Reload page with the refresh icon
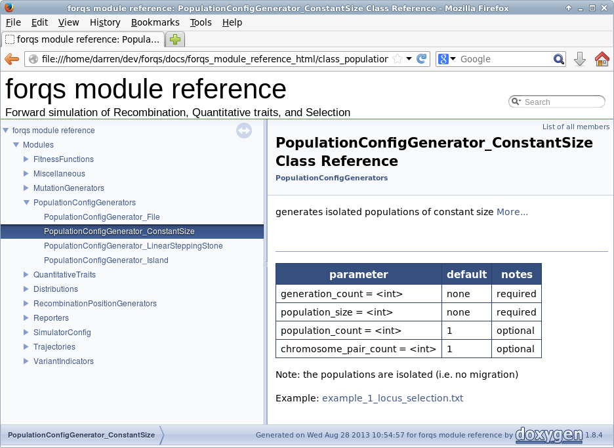 [421, 59]
